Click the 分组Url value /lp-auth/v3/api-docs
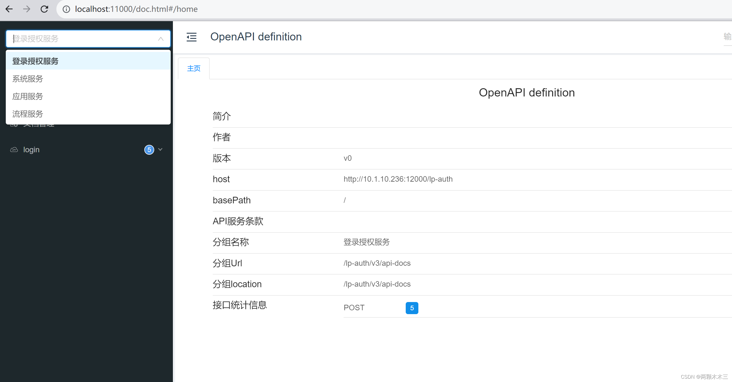Viewport: 732px width, 382px height. click(377, 263)
